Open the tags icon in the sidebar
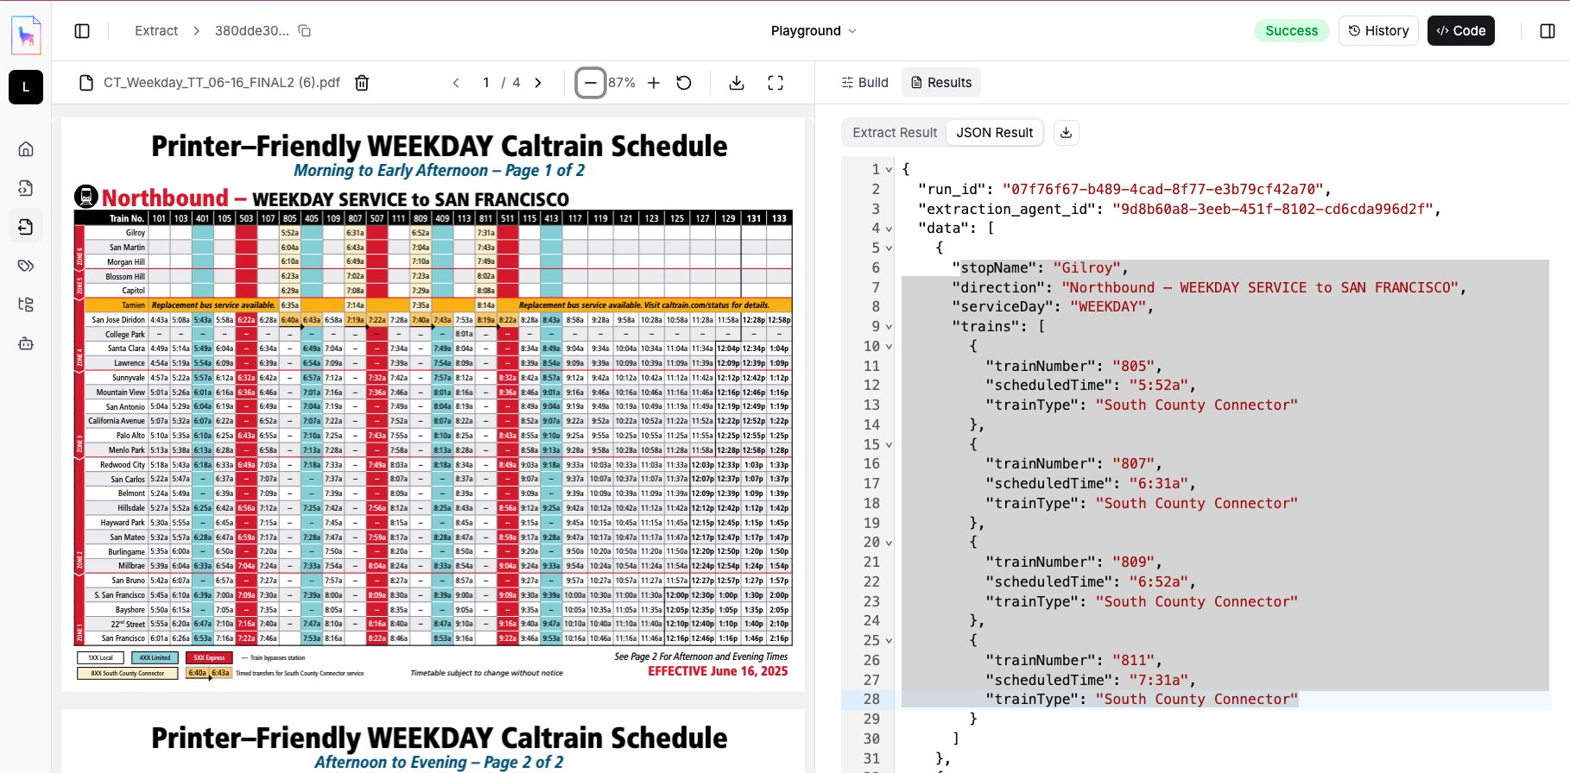Screen dimensions: 1570x773 click(26, 266)
